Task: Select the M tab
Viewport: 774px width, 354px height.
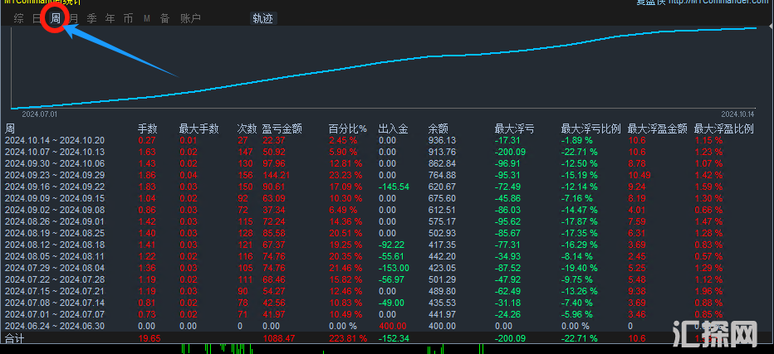Action: 147,18
